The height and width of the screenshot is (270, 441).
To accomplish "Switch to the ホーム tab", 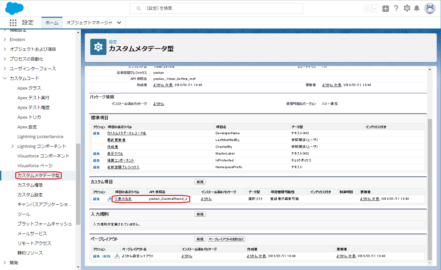I will [x=52, y=23].
